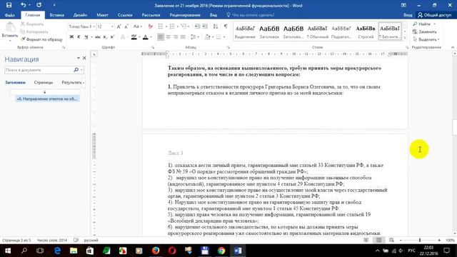Decrease font size with shrink font icon

click(x=126, y=26)
